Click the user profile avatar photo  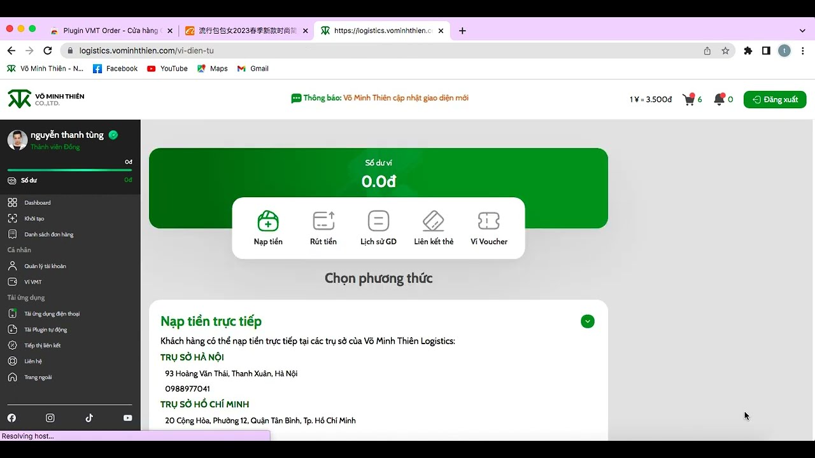coord(17,140)
